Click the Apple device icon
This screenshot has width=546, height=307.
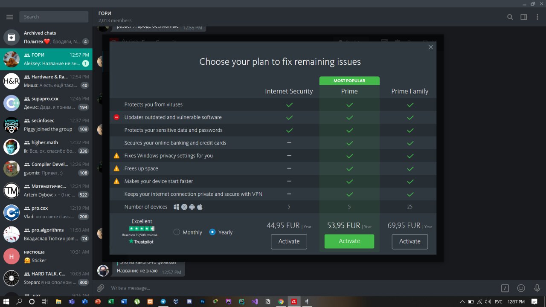point(200,207)
